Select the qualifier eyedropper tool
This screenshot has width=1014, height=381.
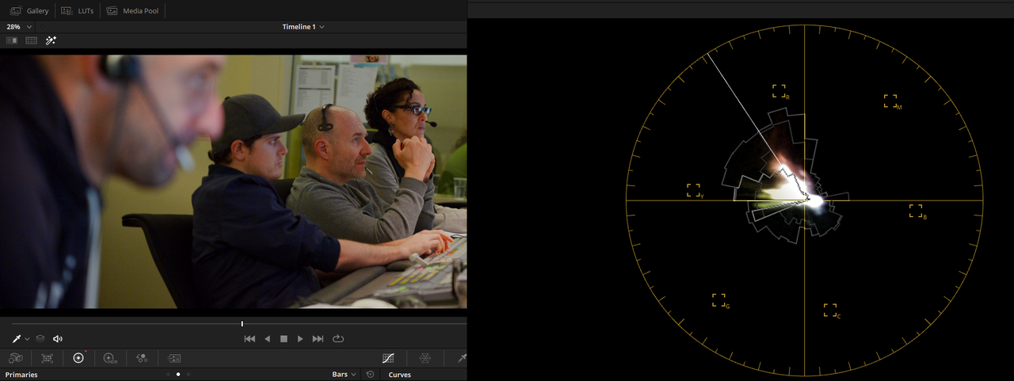[16, 338]
